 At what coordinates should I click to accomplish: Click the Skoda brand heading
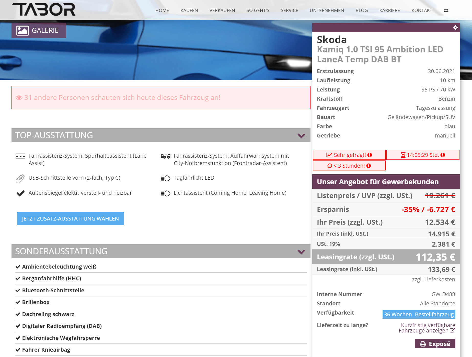332,40
